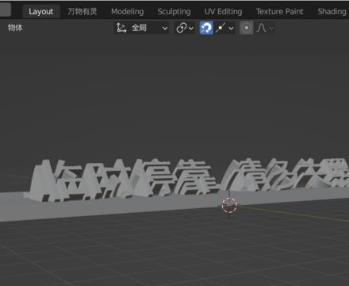Select the Texture Paint workspace tab
Viewport: 349px width, 286px height.
pyautogui.click(x=279, y=12)
